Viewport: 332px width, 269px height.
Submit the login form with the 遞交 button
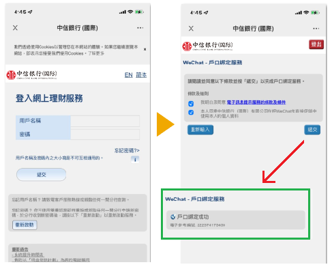[42, 175]
